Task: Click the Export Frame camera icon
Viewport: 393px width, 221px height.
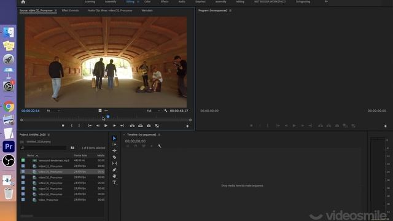Action: (149, 126)
